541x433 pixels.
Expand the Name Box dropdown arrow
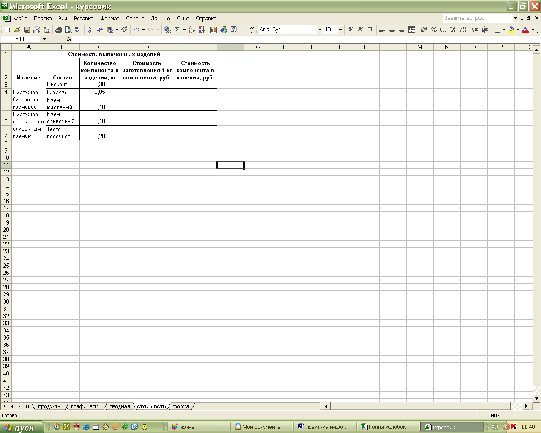44,39
